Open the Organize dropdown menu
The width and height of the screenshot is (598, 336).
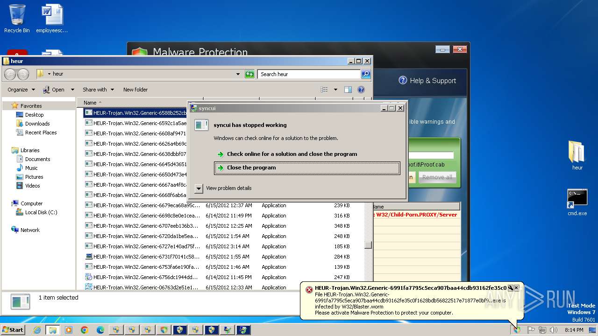pyautogui.click(x=21, y=90)
